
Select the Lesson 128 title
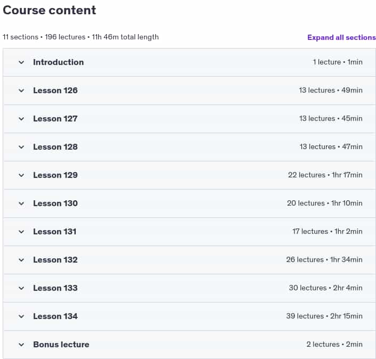(55, 147)
